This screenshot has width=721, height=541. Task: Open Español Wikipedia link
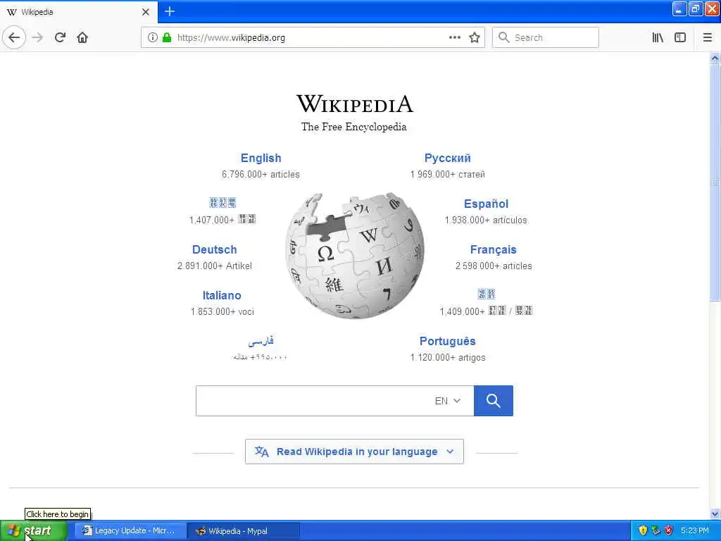pyautogui.click(x=486, y=204)
